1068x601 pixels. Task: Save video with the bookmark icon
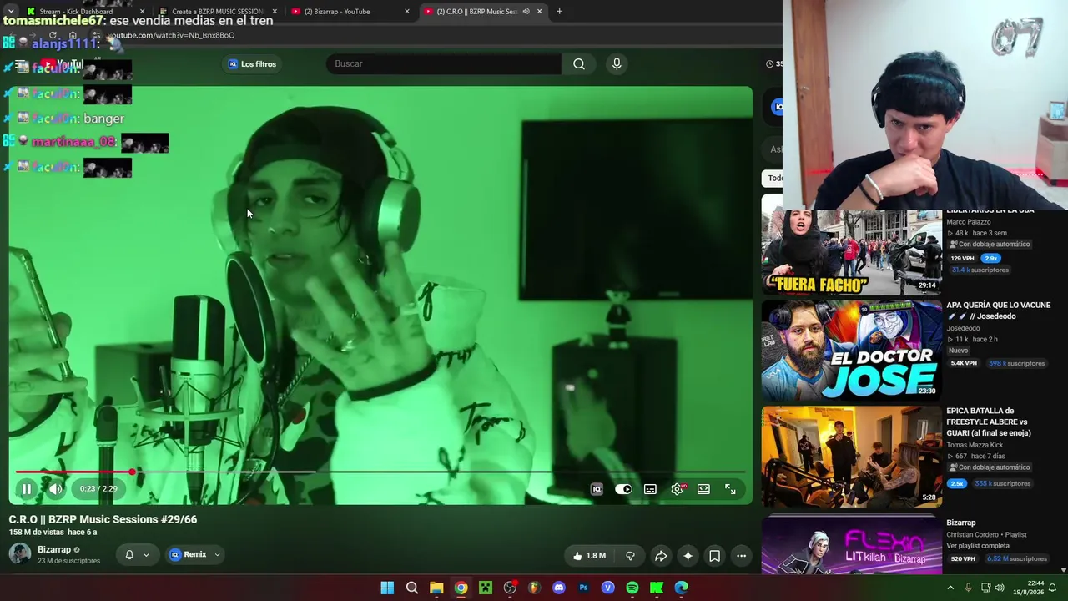point(714,555)
